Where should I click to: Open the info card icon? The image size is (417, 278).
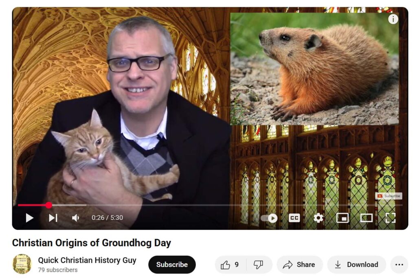pos(393,19)
